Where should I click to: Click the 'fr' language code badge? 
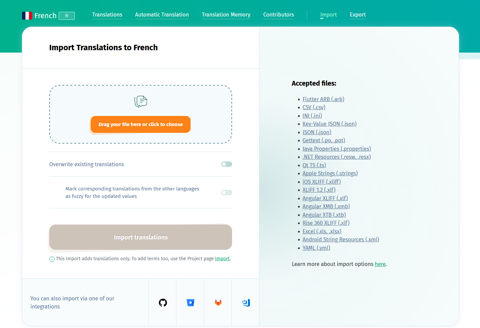(x=67, y=16)
